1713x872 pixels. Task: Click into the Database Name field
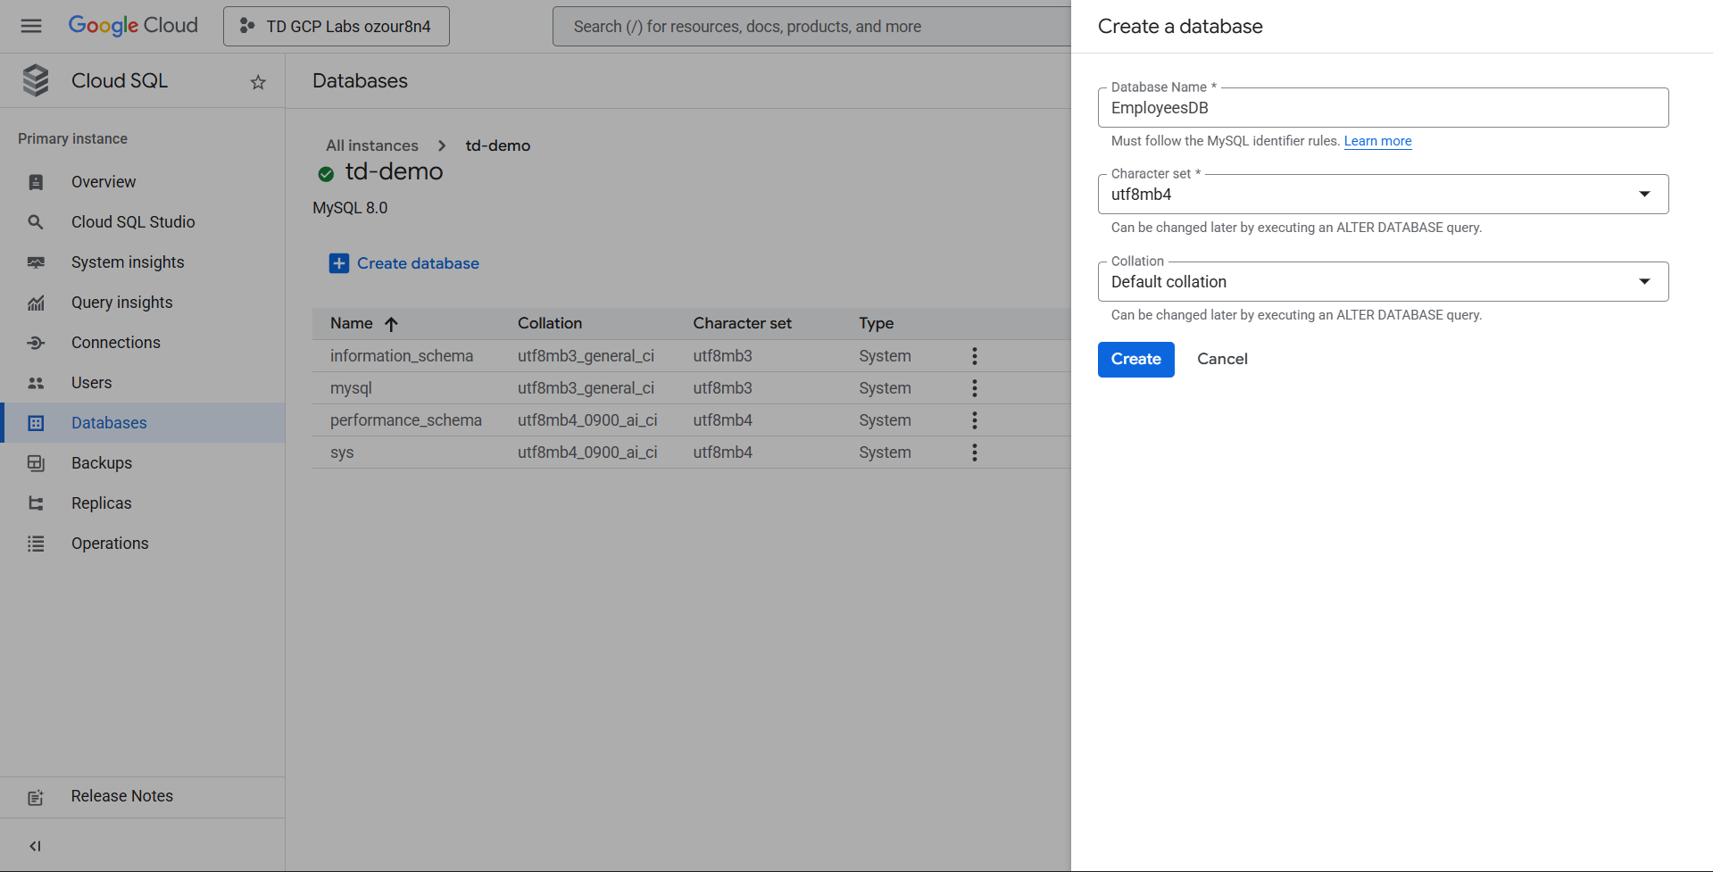click(1382, 108)
